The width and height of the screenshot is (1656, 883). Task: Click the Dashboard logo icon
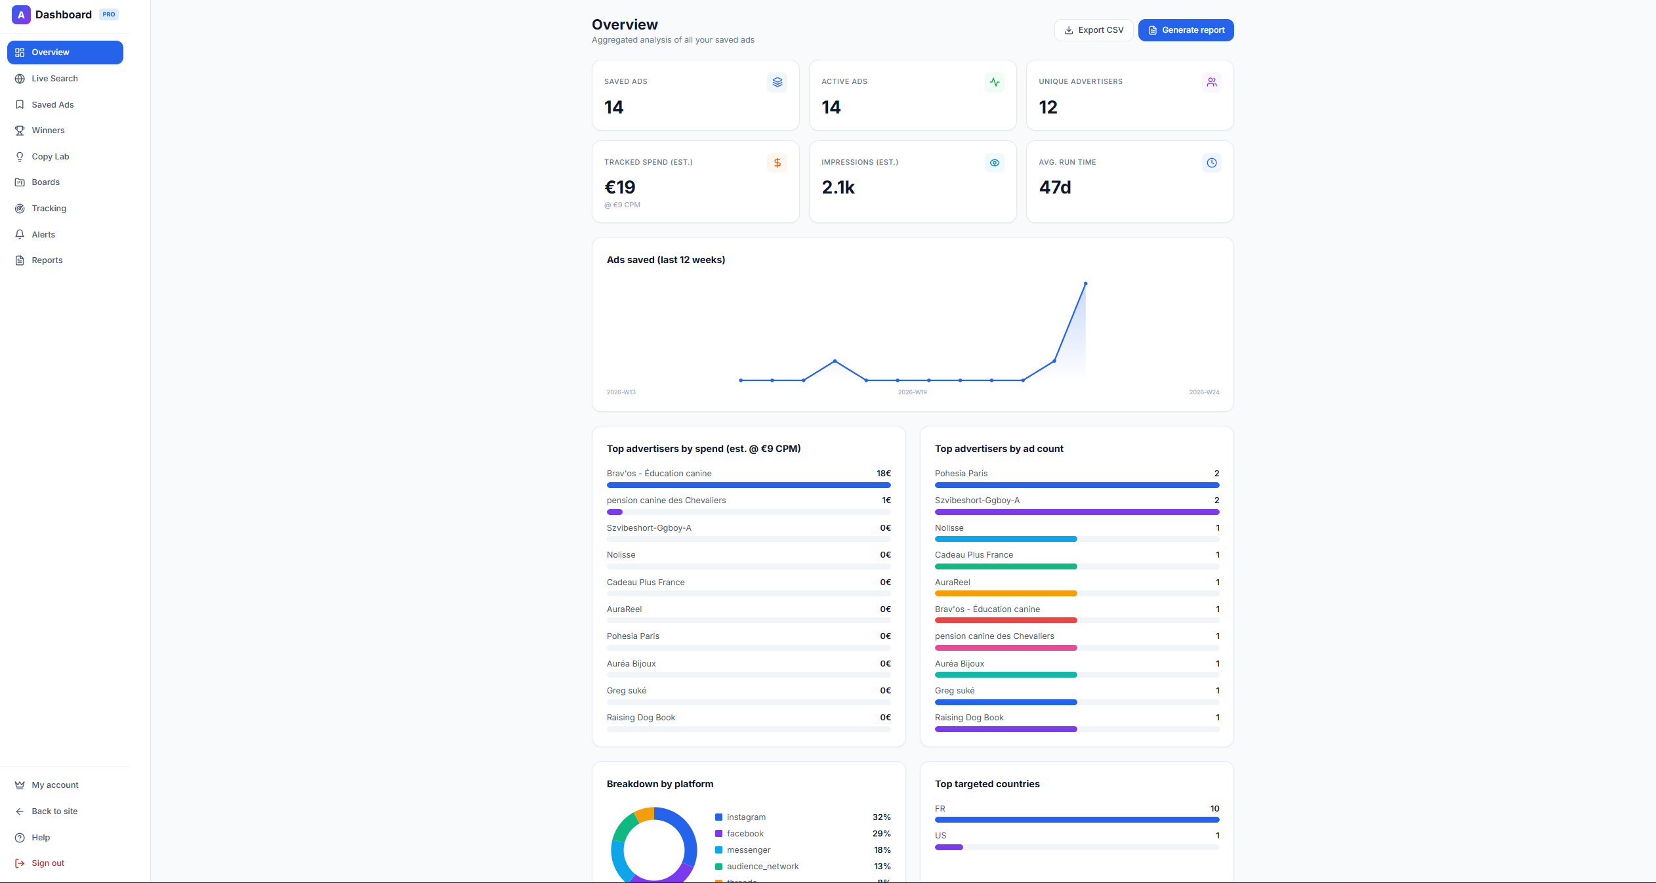coord(21,14)
